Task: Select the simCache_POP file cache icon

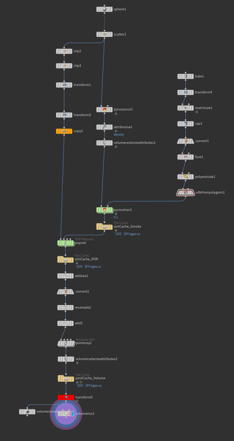Action: (x=66, y=259)
